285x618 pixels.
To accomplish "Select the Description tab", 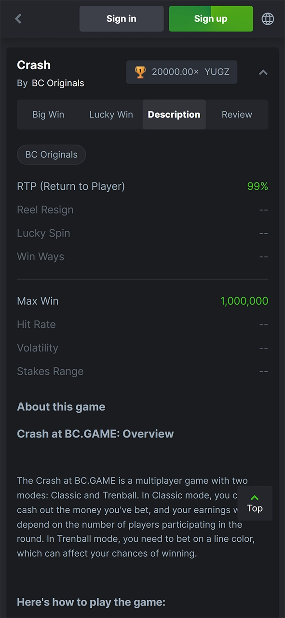I will 174,114.
